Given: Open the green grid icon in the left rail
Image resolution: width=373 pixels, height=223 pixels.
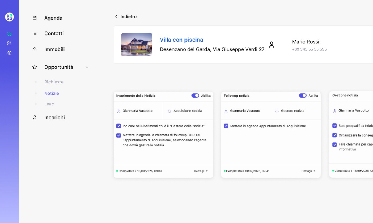Looking at the screenshot, I should coord(9,34).
